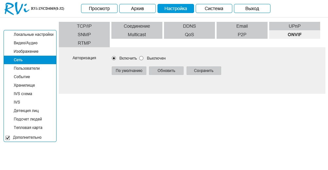This screenshot has width=328, height=170.
Task: Go to Детекция лиц sidebar item
Action: click(x=26, y=111)
